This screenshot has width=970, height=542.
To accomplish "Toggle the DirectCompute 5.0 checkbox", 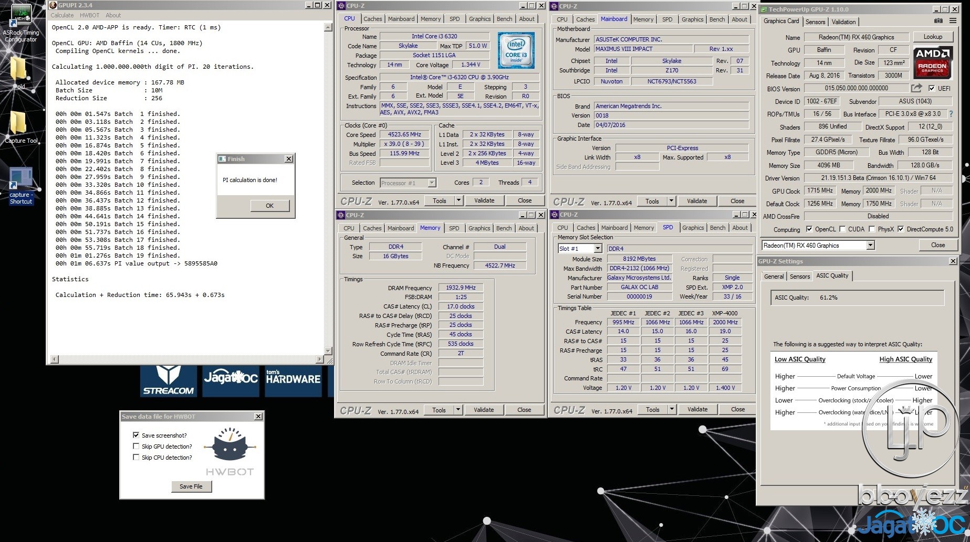I will pos(901,229).
